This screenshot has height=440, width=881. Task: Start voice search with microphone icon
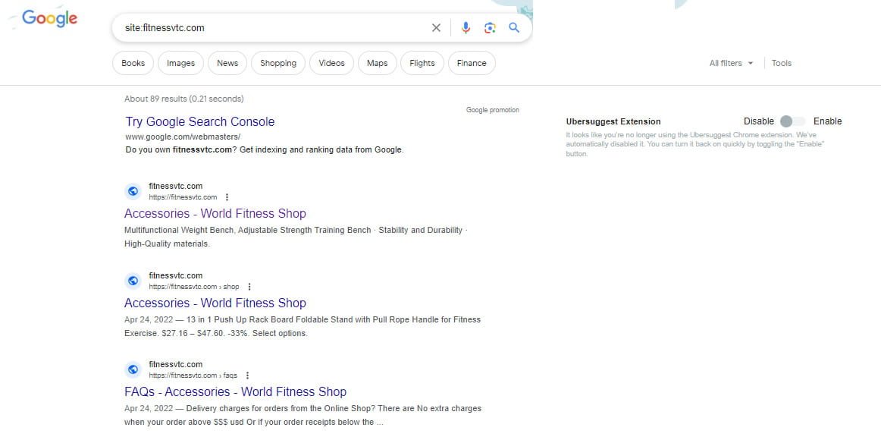466,27
